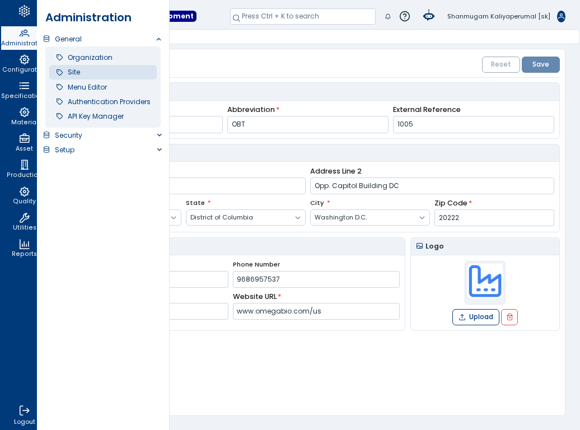Screen dimensions: 580x430
Task: Edit the Zip Code field
Action: pos(494,218)
